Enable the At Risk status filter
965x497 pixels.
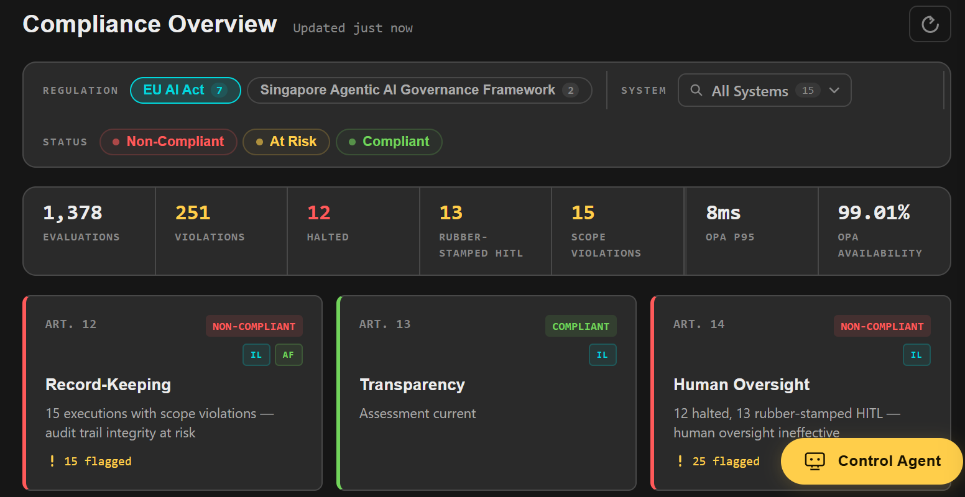tap(286, 142)
